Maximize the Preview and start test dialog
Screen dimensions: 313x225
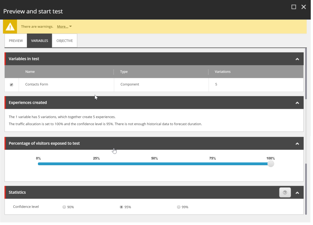click(294, 7)
